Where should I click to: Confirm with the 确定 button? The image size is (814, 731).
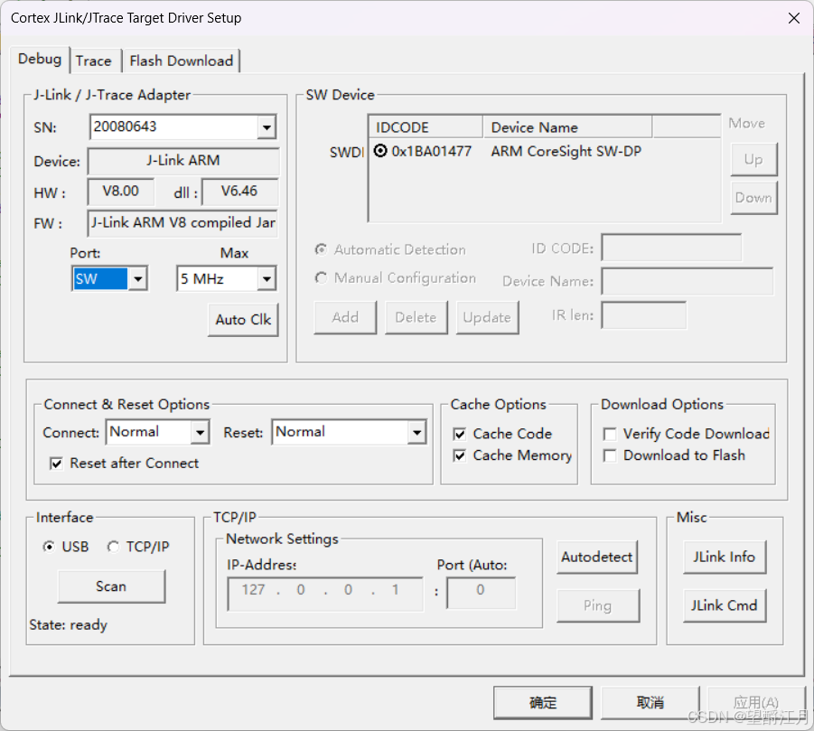[x=542, y=702]
